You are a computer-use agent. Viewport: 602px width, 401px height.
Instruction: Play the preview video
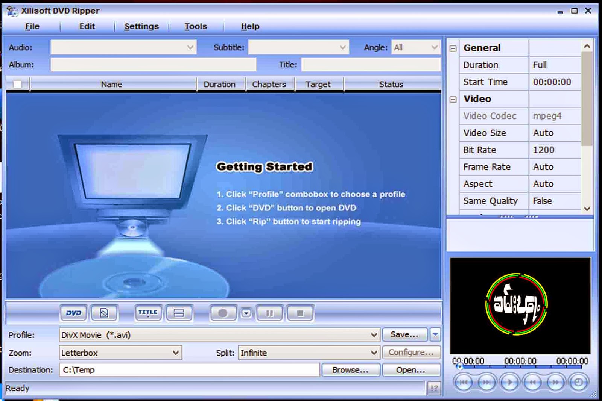[x=509, y=383]
